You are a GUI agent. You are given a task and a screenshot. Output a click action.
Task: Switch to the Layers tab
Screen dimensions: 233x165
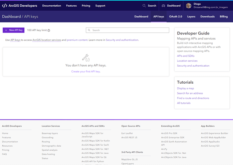191,16
